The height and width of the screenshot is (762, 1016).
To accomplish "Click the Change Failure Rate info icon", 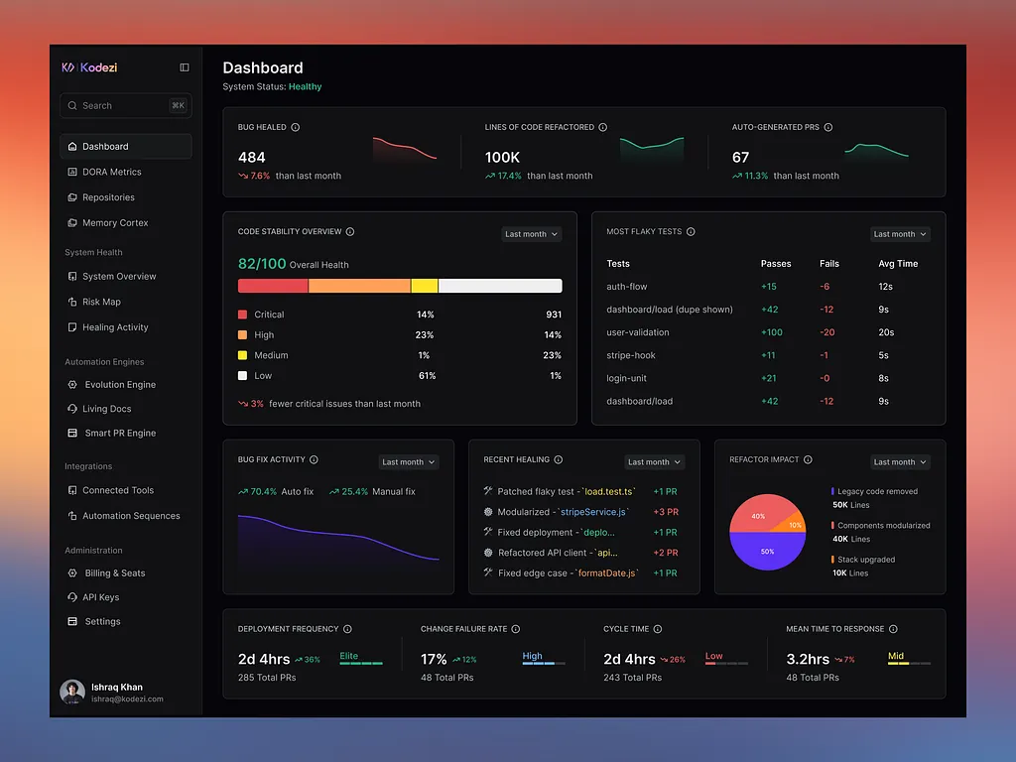I will pyautogui.click(x=516, y=629).
